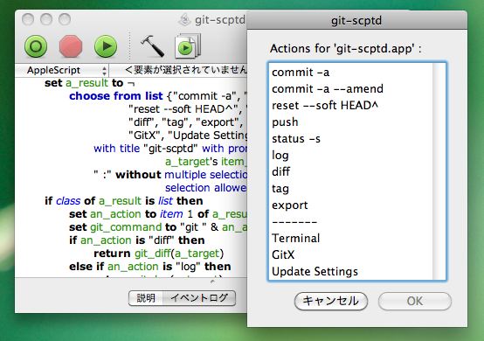
Task: Click the bundle contents icon in toolbar
Action: click(188, 46)
